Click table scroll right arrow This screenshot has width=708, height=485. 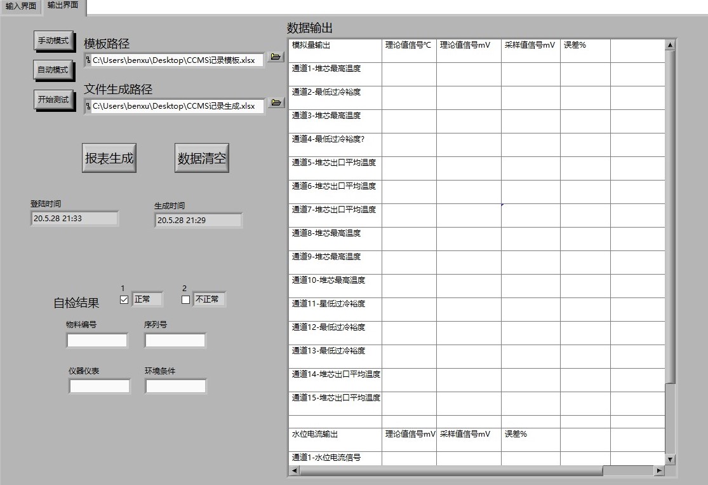tap(658, 471)
